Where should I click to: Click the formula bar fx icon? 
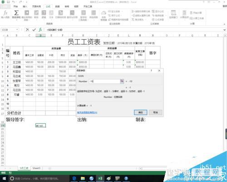(x=40, y=30)
